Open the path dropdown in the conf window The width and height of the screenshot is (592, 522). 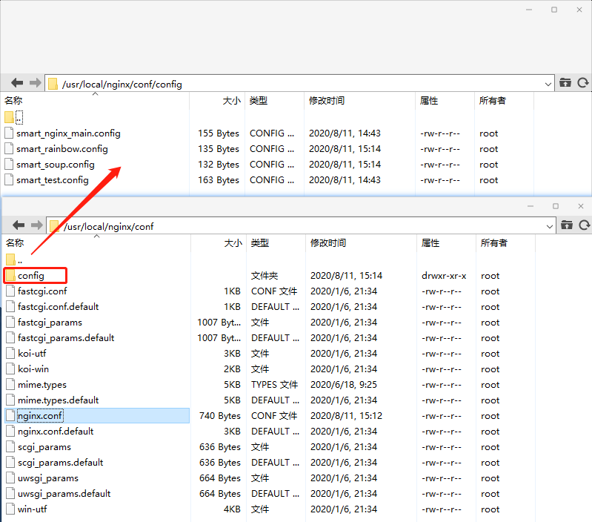pyautogui.click(x=549, y=226)
